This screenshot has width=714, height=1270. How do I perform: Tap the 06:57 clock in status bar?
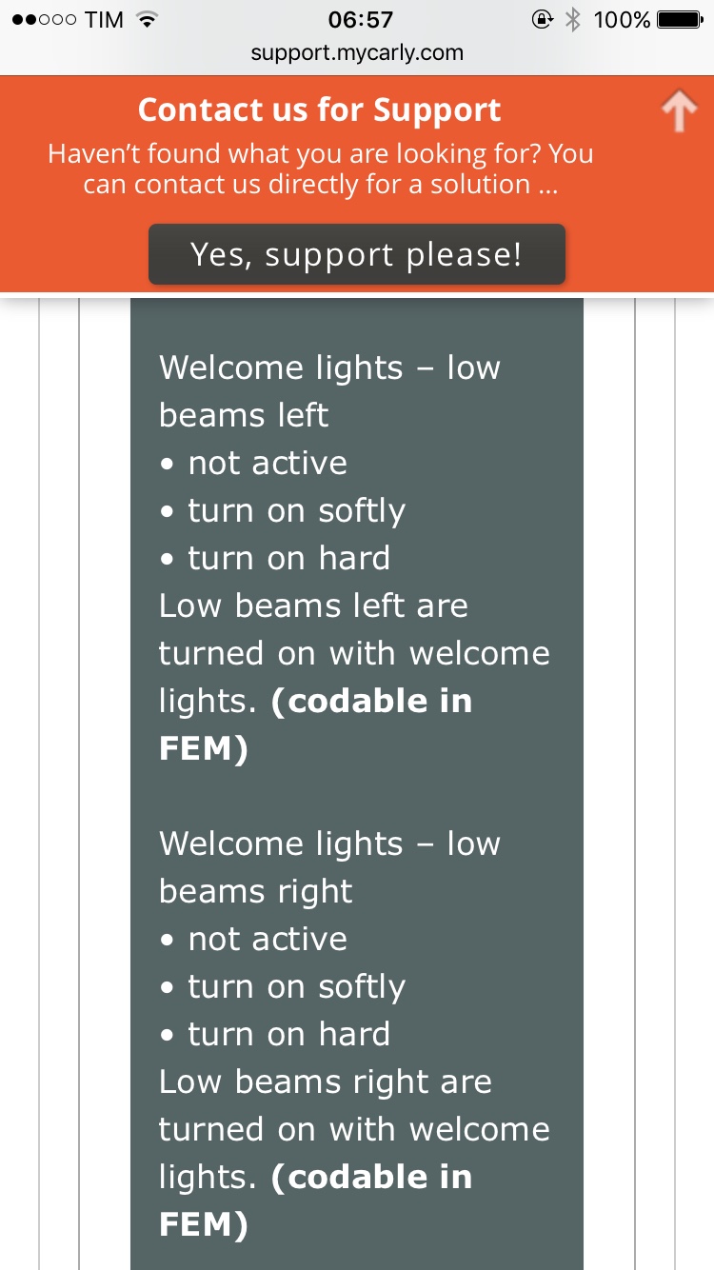(360, 20)
